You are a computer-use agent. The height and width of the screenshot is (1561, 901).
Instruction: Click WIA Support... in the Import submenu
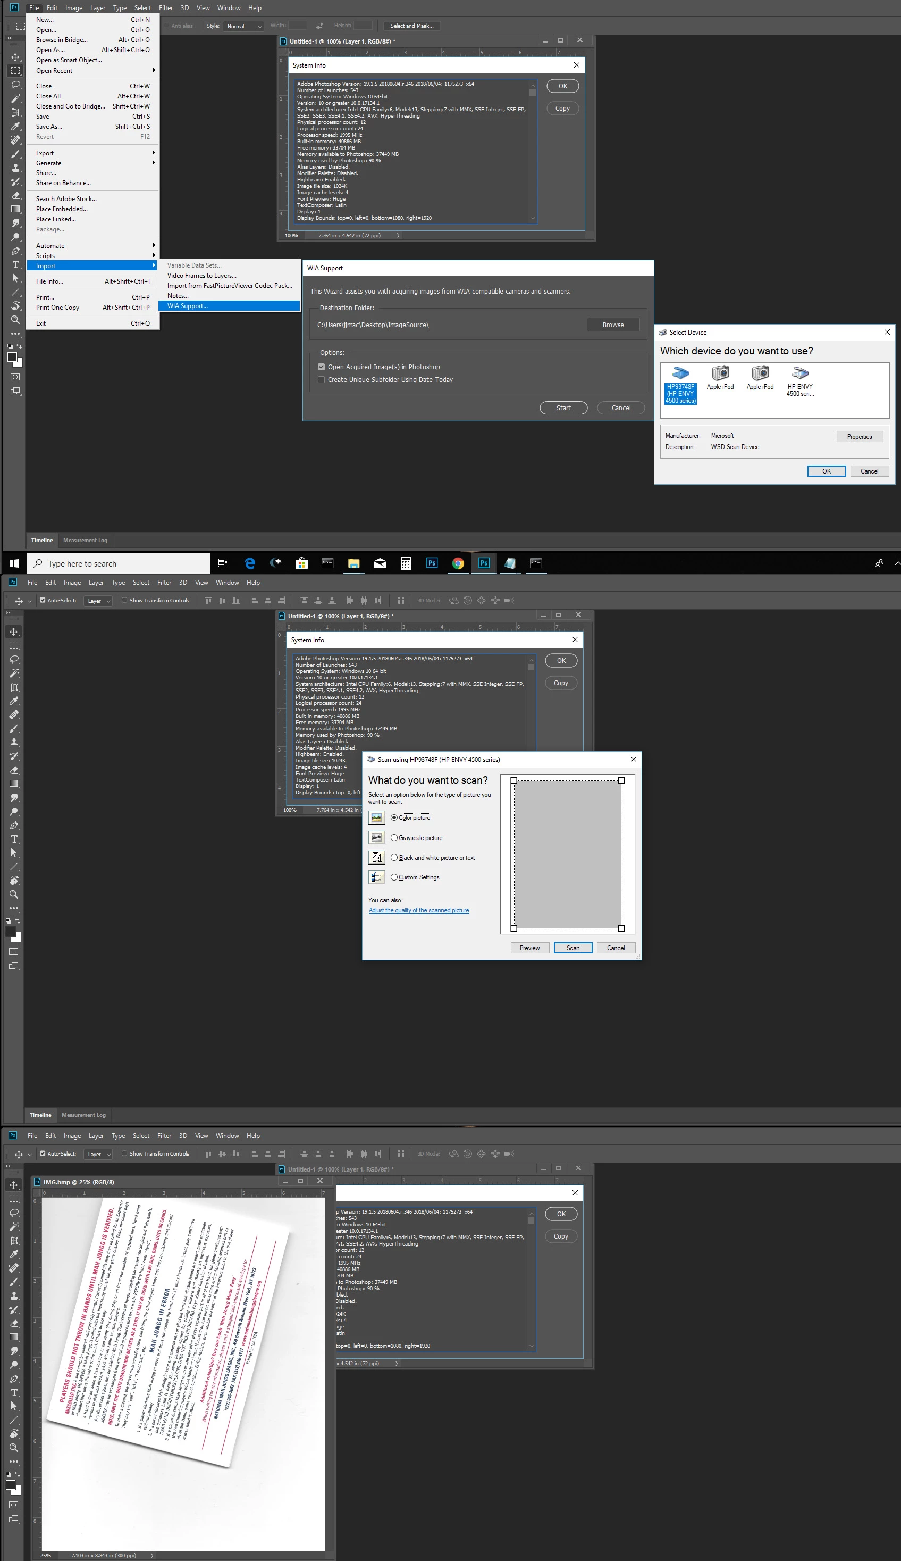(x=230, y=306)
